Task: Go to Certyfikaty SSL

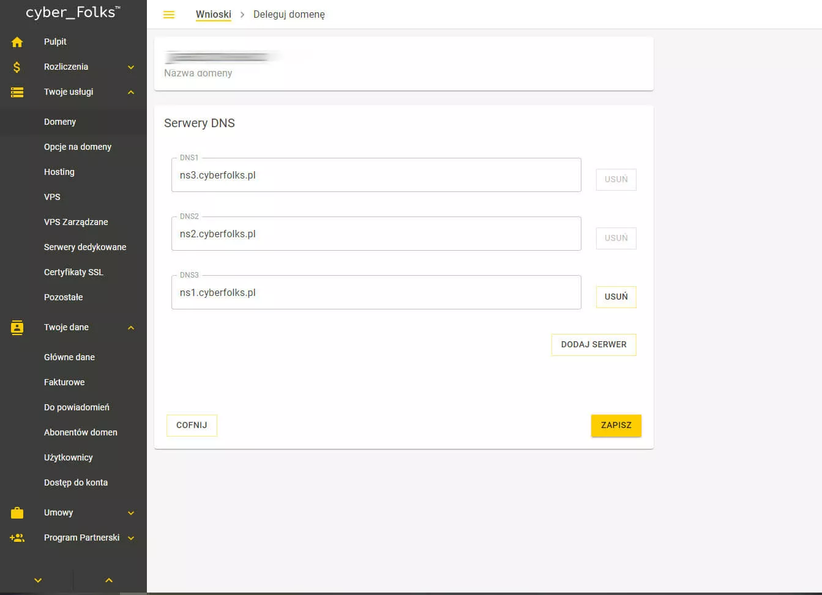Action: [x=73, y=272]
